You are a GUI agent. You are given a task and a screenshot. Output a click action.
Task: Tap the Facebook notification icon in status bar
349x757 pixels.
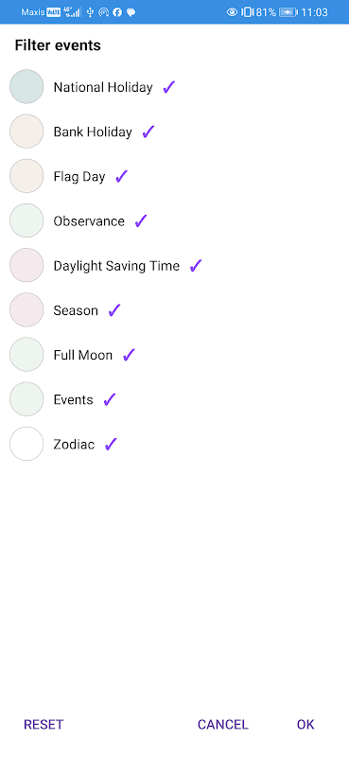tap(117, 12)
